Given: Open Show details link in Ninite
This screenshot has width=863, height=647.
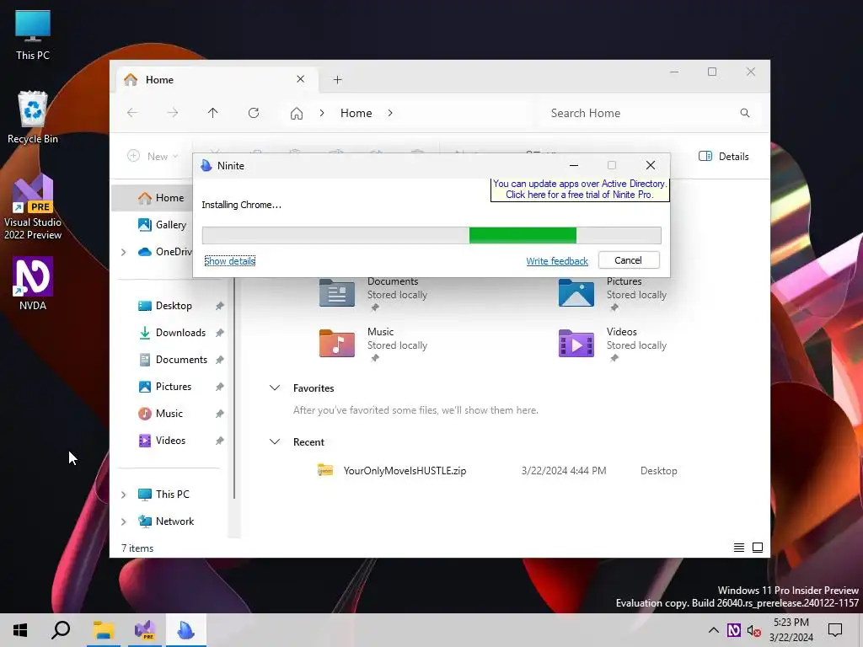Looking at the screenshot, I should coord(229,261).
